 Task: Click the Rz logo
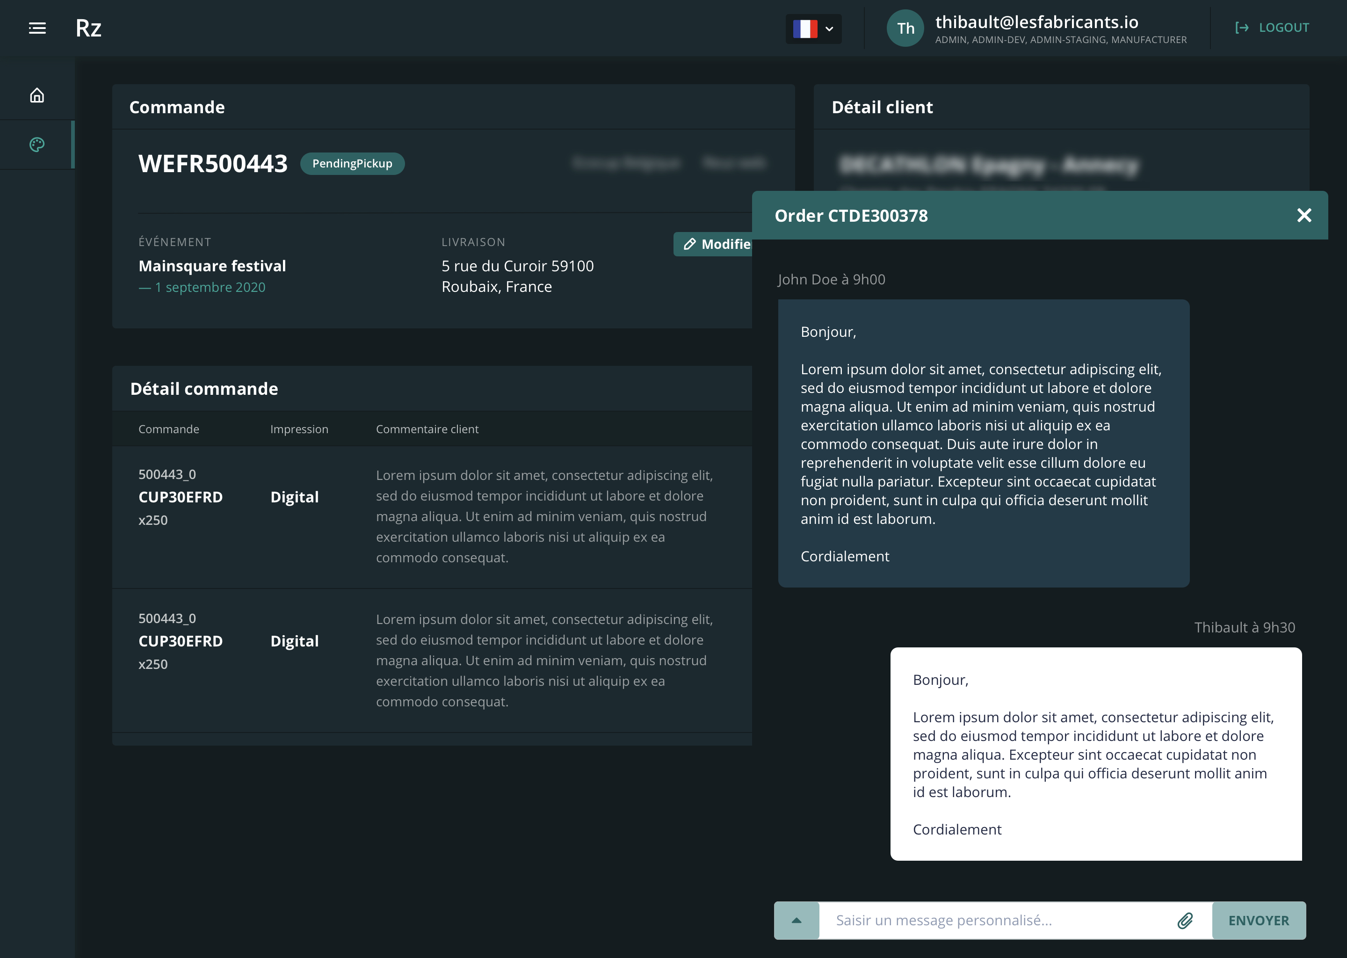tap(88, 29)
